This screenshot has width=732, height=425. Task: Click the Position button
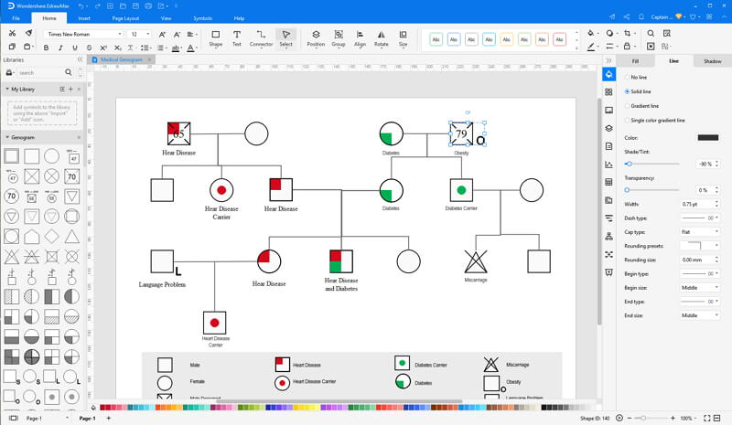[x=316, y=38]
